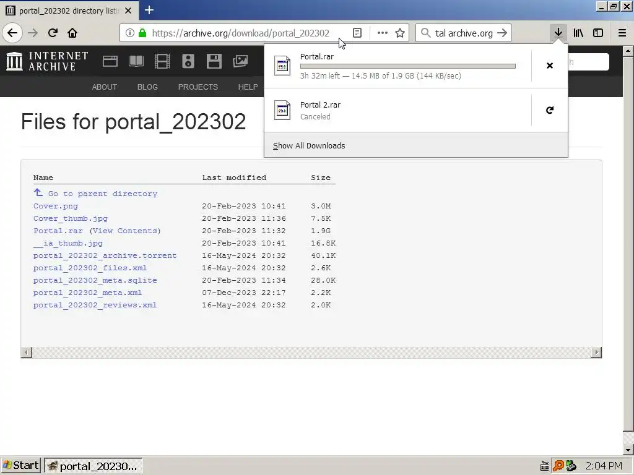Show the sidebars panel
Screen dimensions: 634x475
(x=598, y=33)
